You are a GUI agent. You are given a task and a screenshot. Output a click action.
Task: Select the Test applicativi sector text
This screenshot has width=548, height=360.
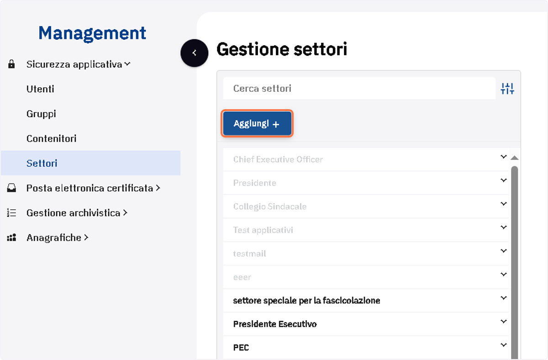coord(263,230)
